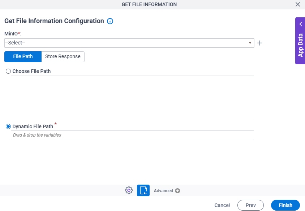
Task: Switch to the File Path tab
Action: [23, 57]
